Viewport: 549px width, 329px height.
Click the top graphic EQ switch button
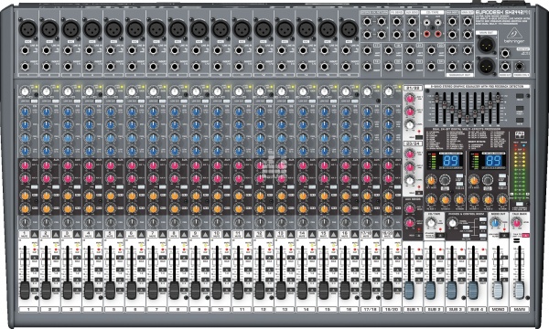(x=520, y=97)
